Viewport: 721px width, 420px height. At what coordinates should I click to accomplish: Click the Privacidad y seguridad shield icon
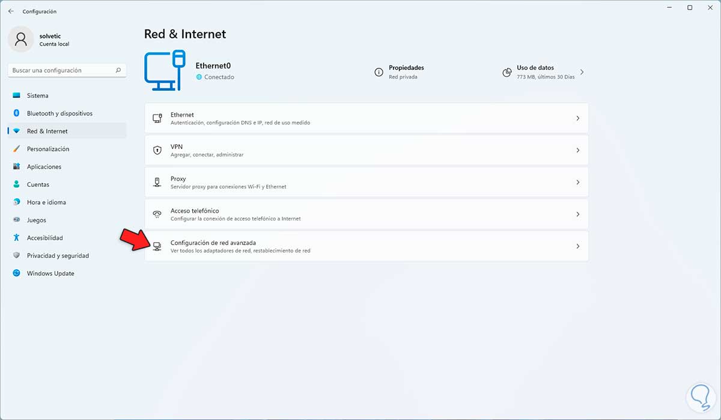16,255
